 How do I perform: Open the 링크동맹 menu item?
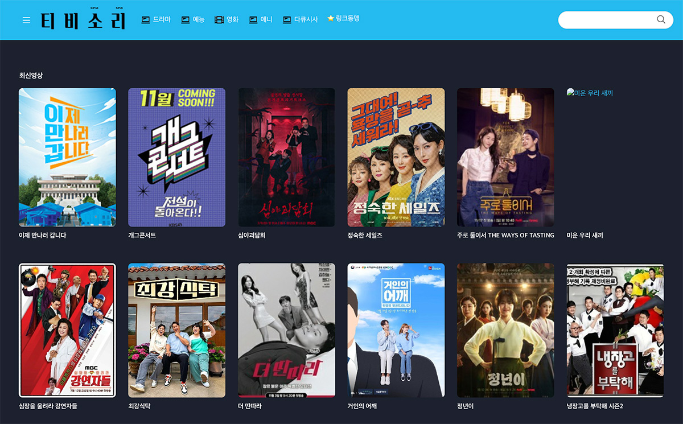pyautogui.click(x=343, y=19)
